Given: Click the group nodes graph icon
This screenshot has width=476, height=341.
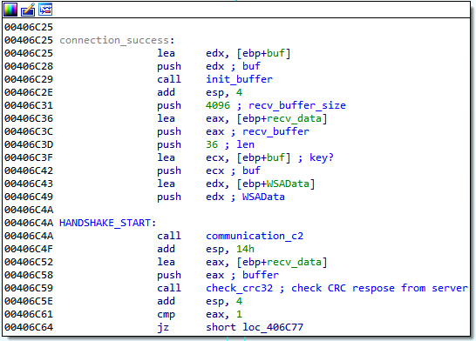Looking at the screenshot, I should [45, 10].
